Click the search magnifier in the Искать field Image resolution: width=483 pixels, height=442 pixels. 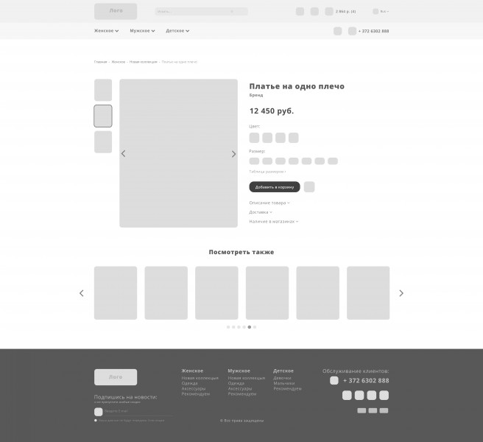click(x=232, y=11)
